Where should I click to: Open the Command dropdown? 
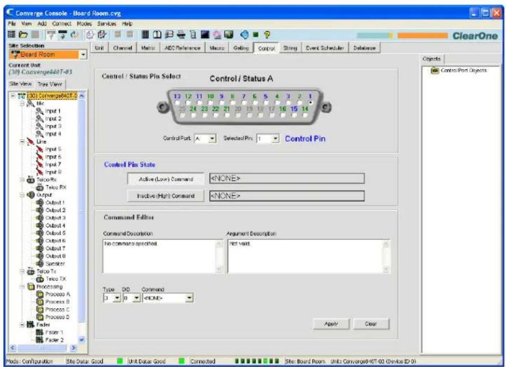(x=189, y=298)
